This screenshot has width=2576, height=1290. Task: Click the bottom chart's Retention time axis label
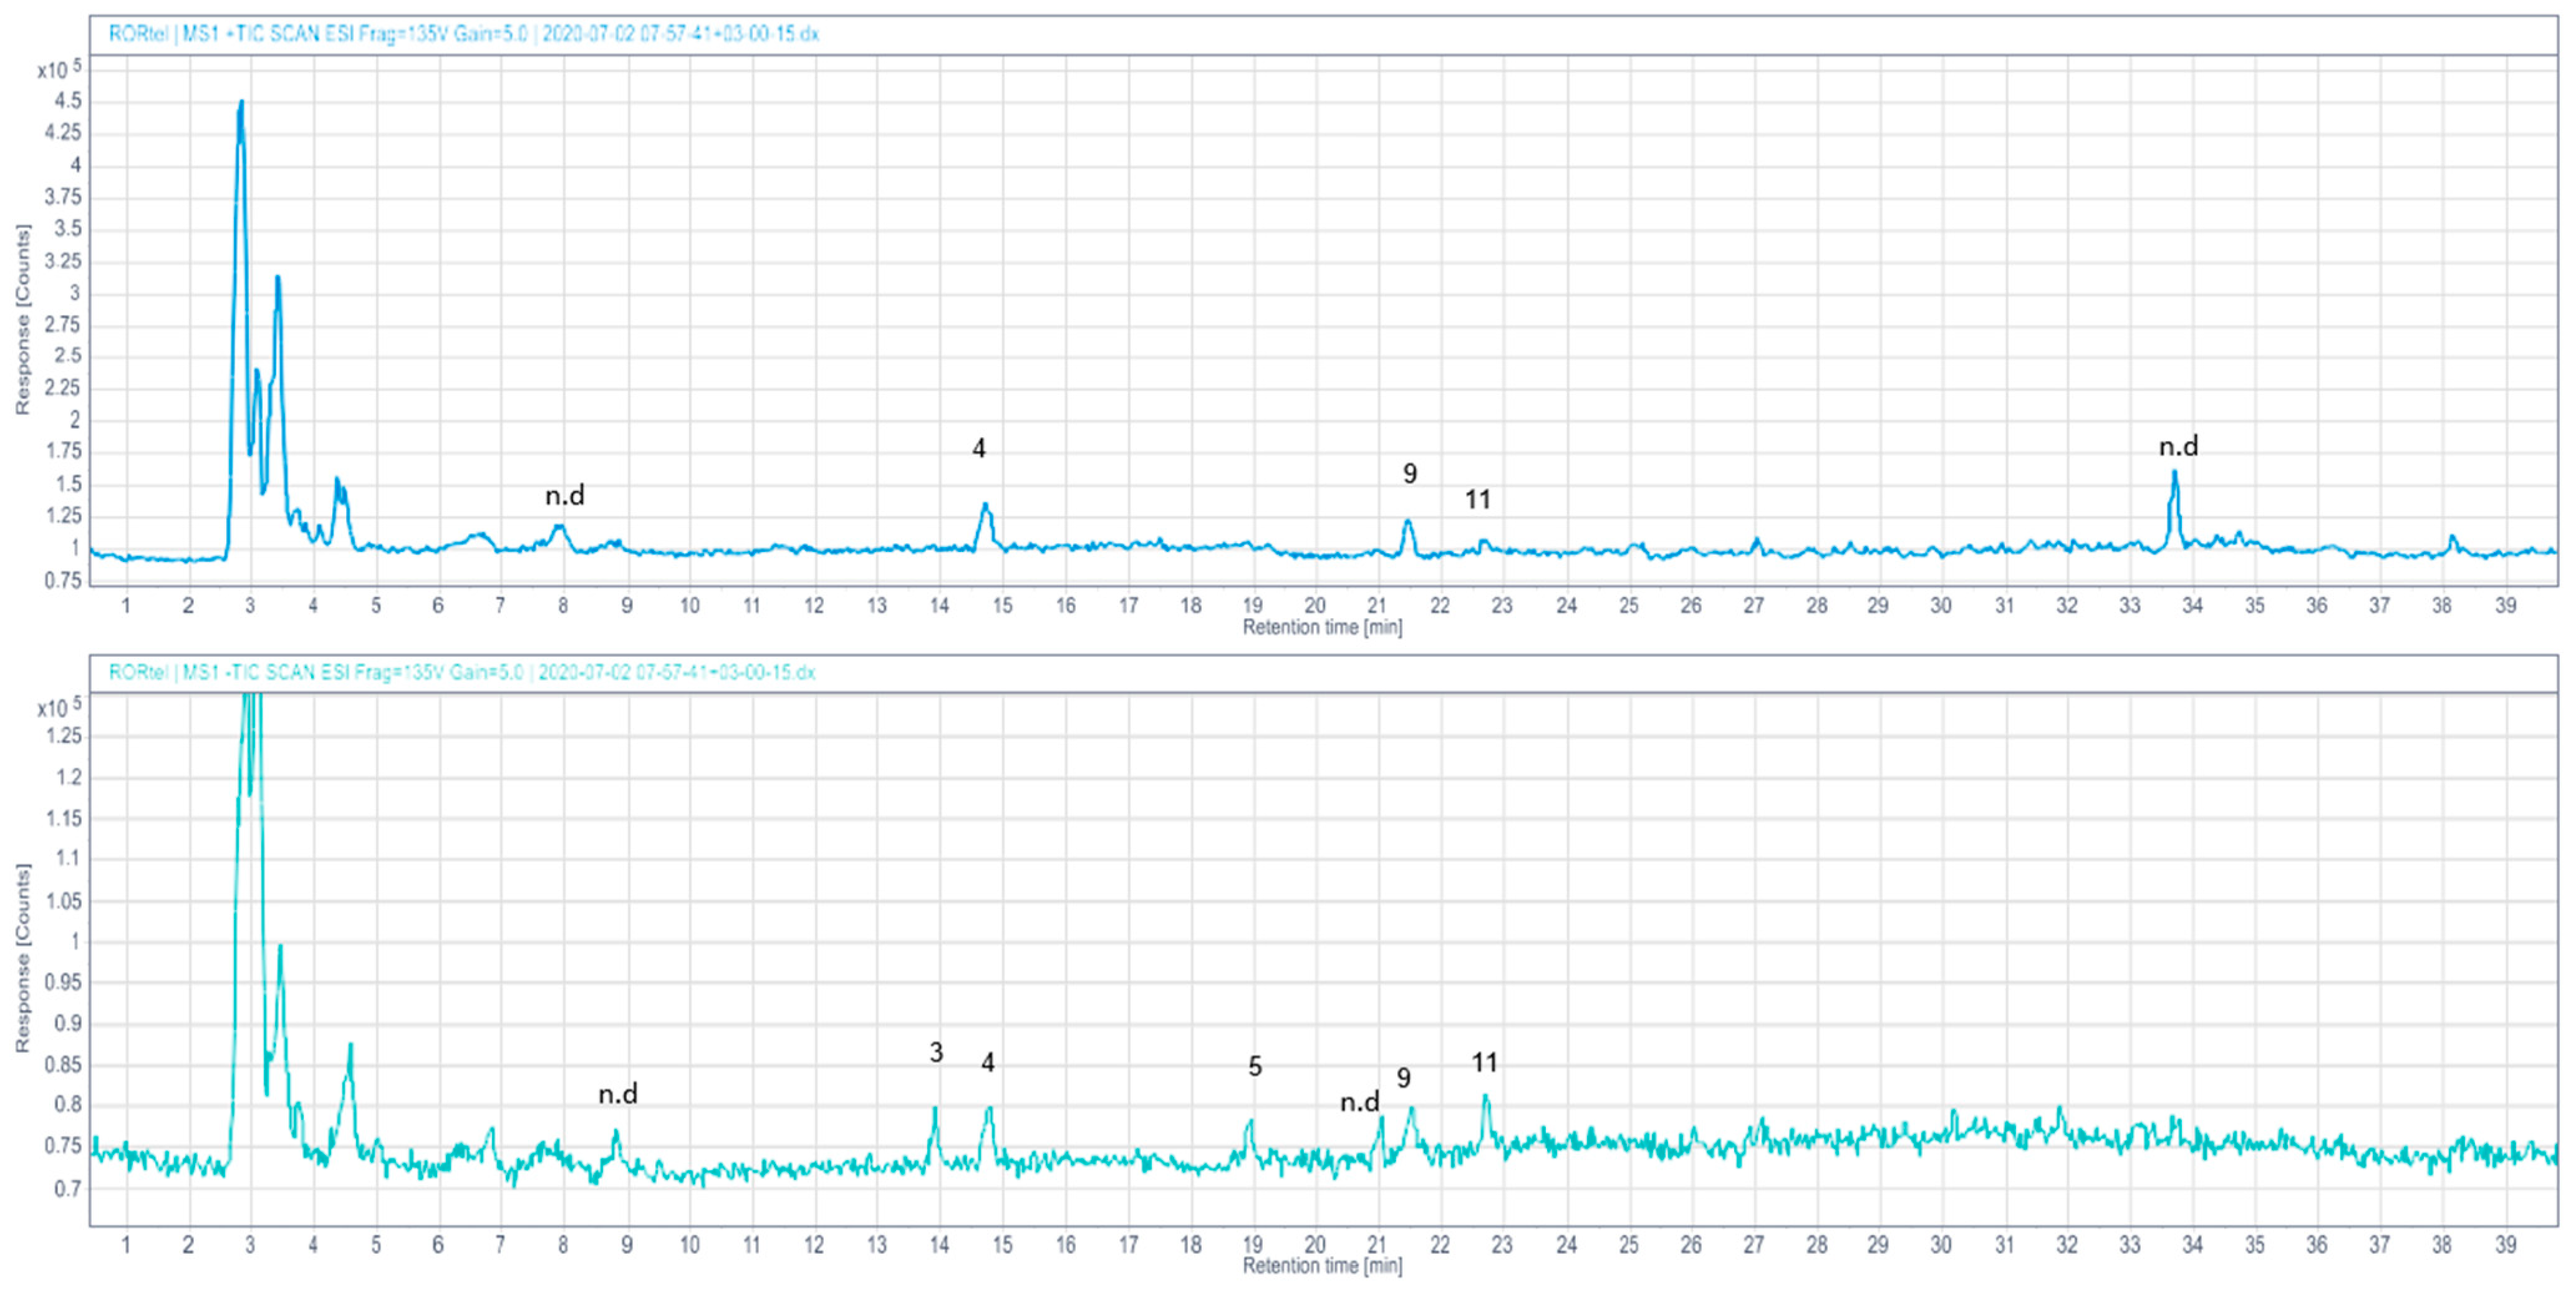(x=1322, y=1266)
